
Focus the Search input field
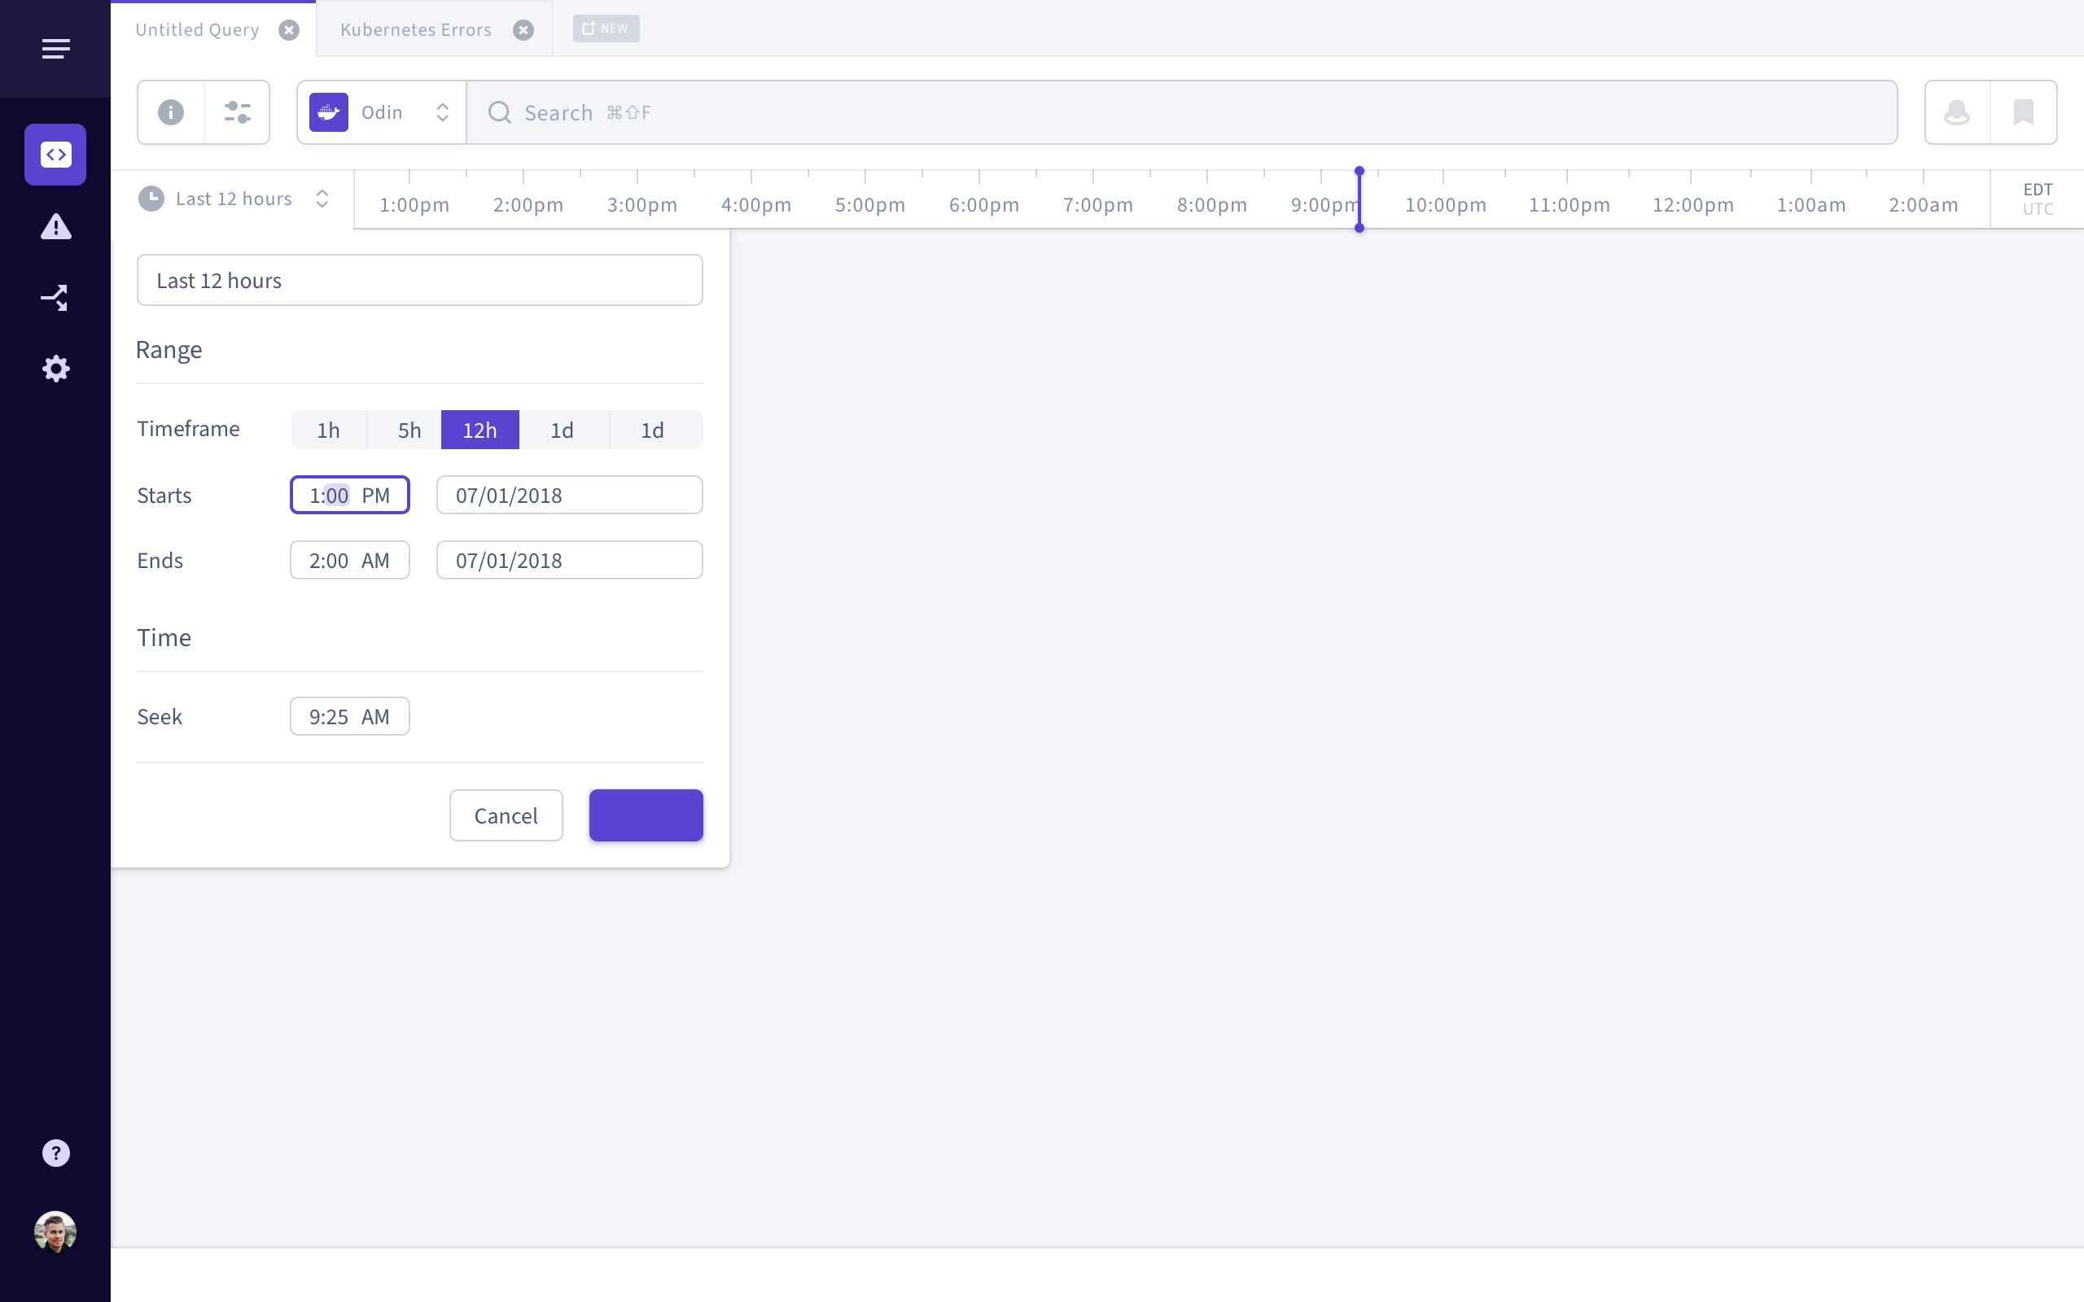coord(1181,112)
